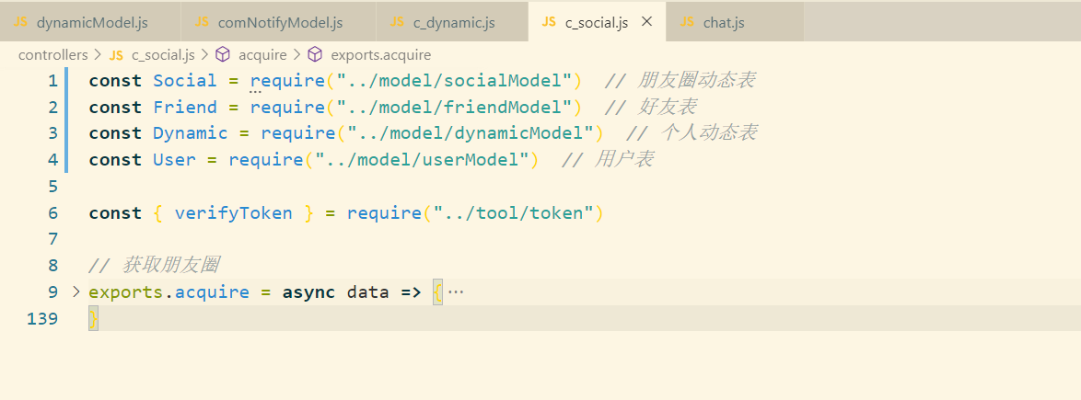Switch to the comNotifyModel.js tab
The width and height of the screenshot is (1081, 400).
click(x=280, y=22)
